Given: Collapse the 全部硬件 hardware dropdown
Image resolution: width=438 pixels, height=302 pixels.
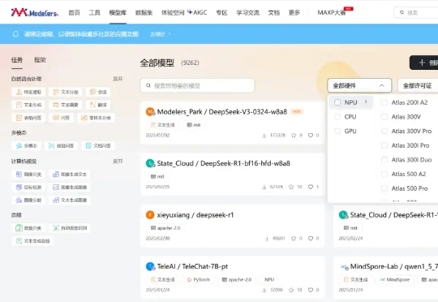Looking at the screenshot, I should 359,85.
